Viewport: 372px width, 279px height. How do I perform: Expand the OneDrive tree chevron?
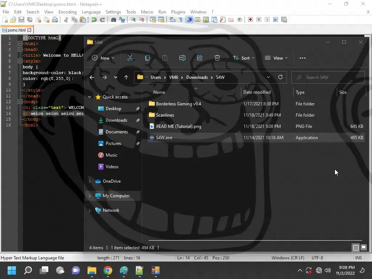89,181
